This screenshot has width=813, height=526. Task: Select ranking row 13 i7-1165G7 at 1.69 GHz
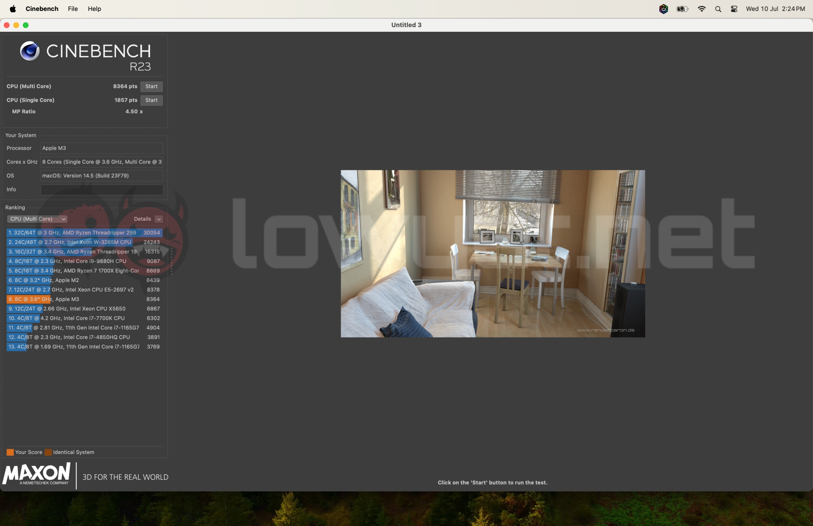85,346
